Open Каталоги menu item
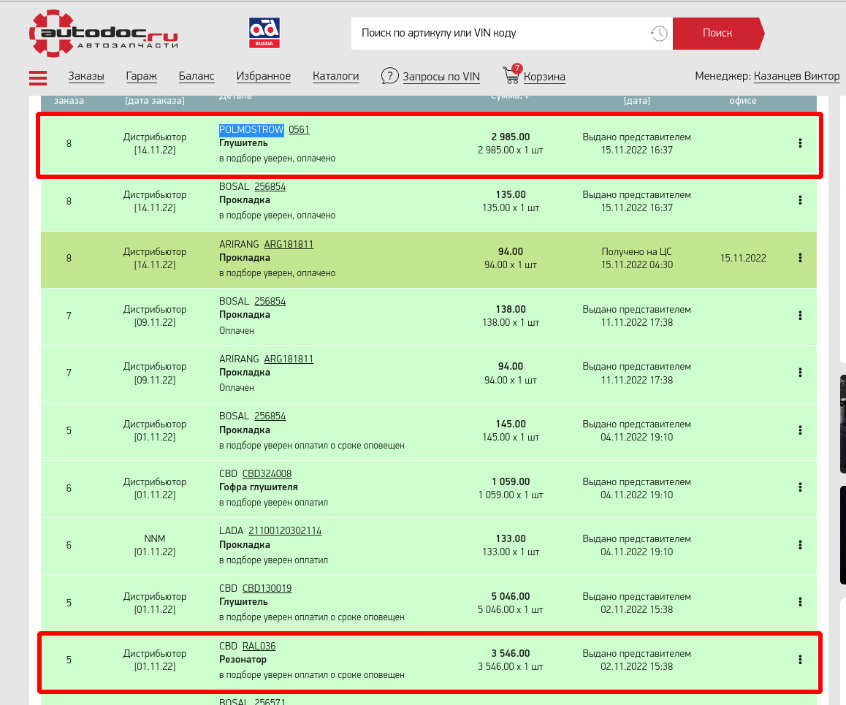 [x=335, y=76]
